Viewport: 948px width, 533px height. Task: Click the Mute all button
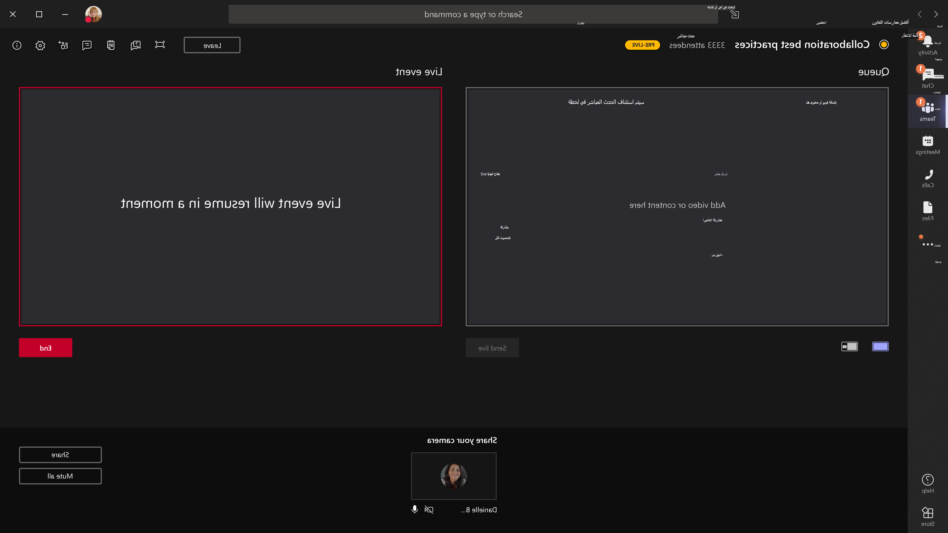(60, 476)
